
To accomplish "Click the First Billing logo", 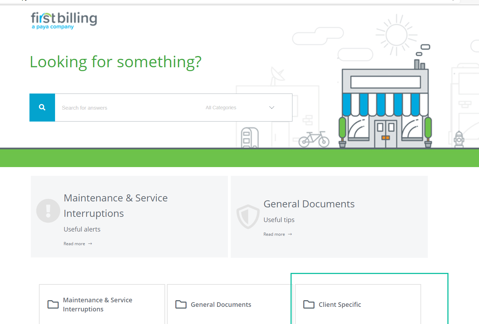I will point(64,21).
